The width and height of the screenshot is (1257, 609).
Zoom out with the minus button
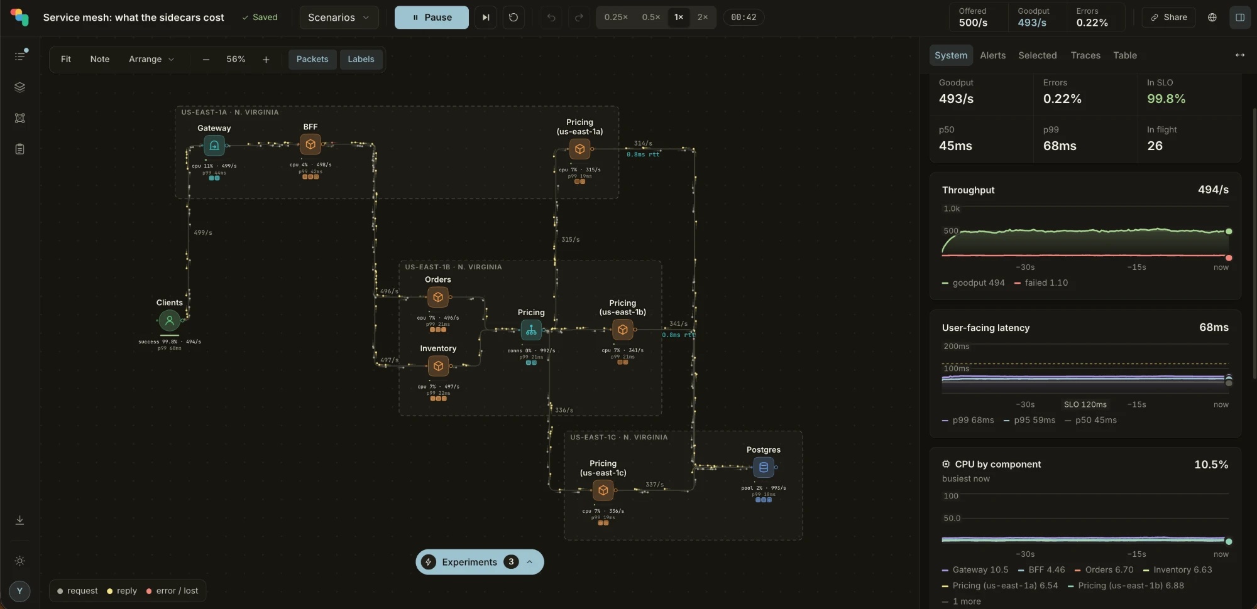(206, 59)
